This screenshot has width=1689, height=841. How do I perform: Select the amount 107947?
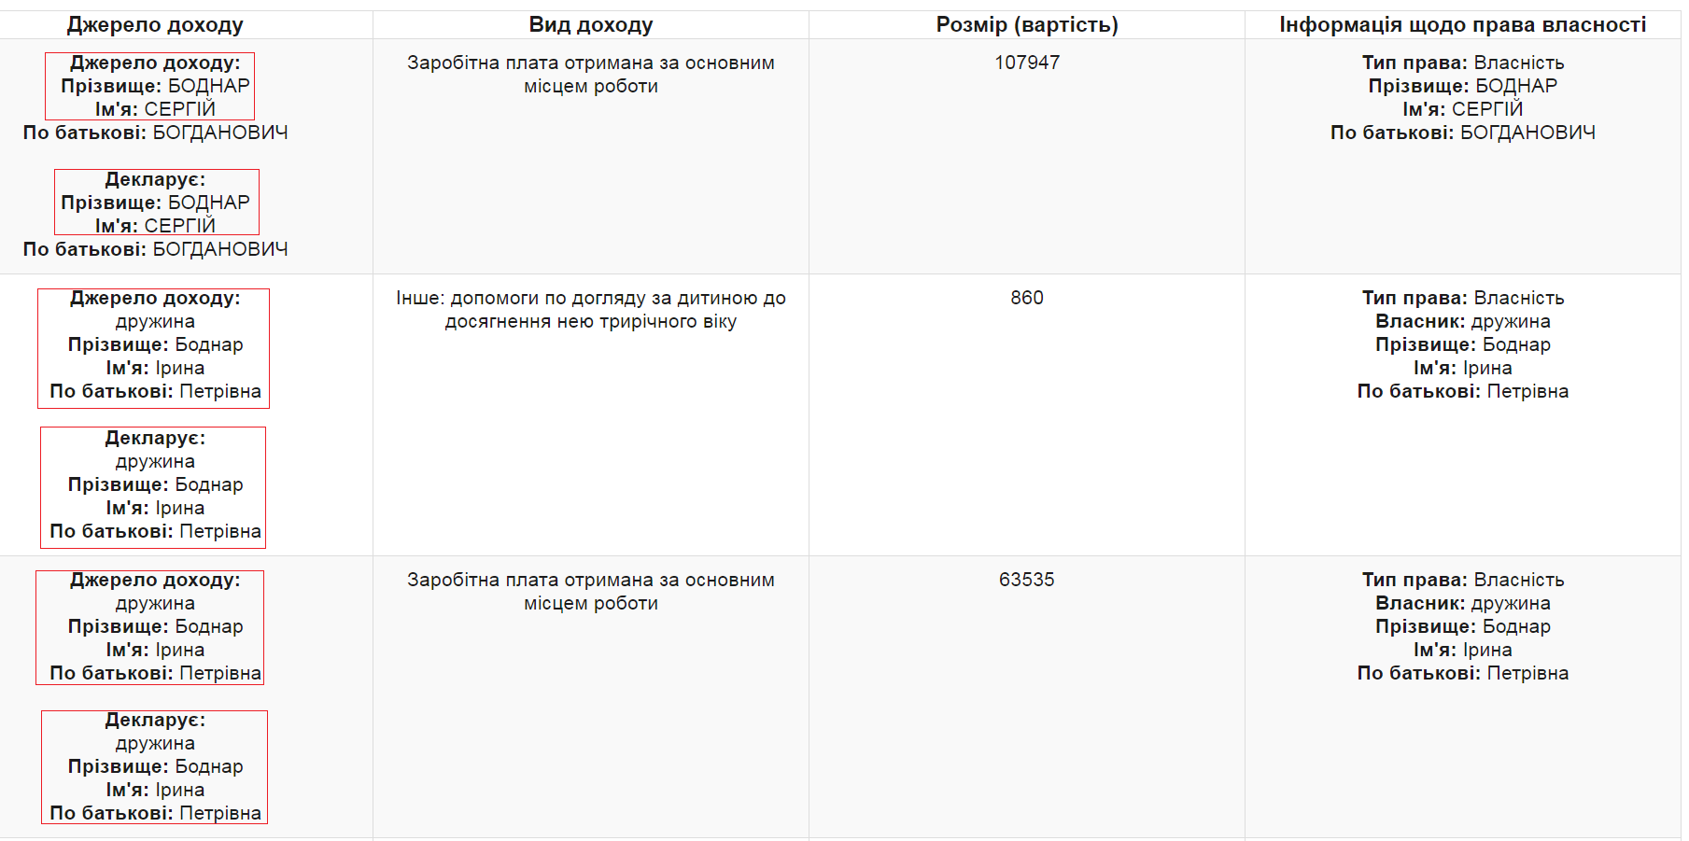(x=1026, y=63)
